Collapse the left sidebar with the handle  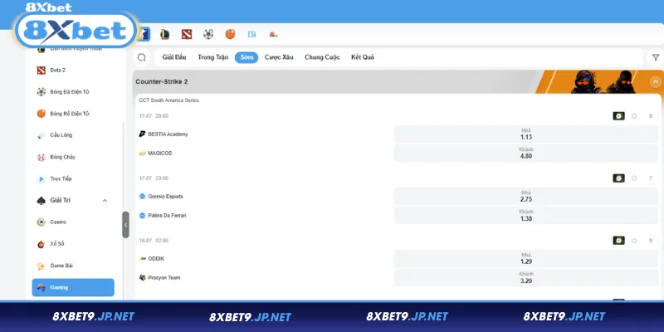click(125, 225)
